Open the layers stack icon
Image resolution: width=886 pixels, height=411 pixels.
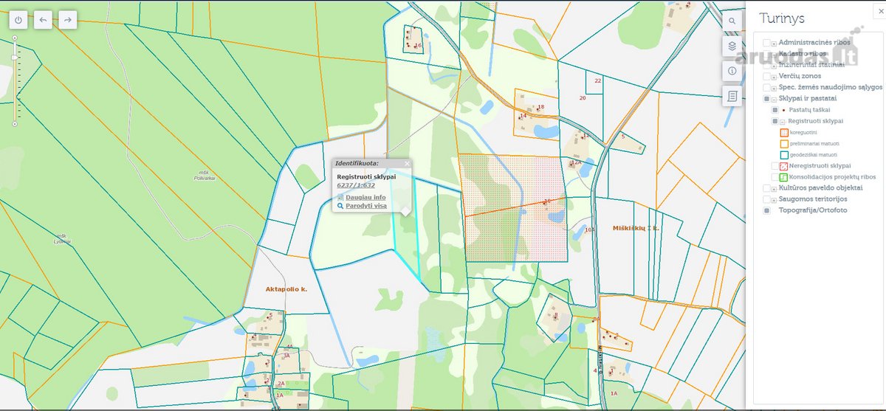coord(732,46)
